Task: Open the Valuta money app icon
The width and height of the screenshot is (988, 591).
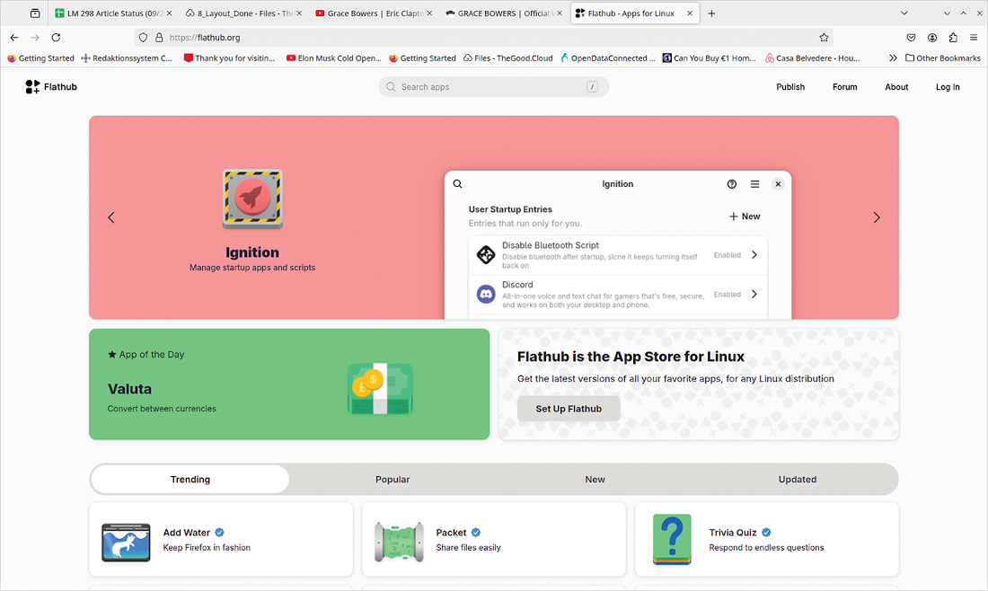Action: point(379,388)
